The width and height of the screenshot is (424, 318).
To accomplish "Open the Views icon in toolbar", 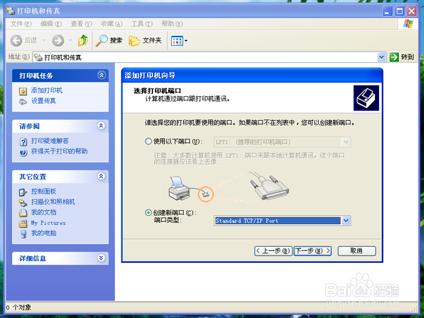I will pyautogui.click(x=177, y=41).
